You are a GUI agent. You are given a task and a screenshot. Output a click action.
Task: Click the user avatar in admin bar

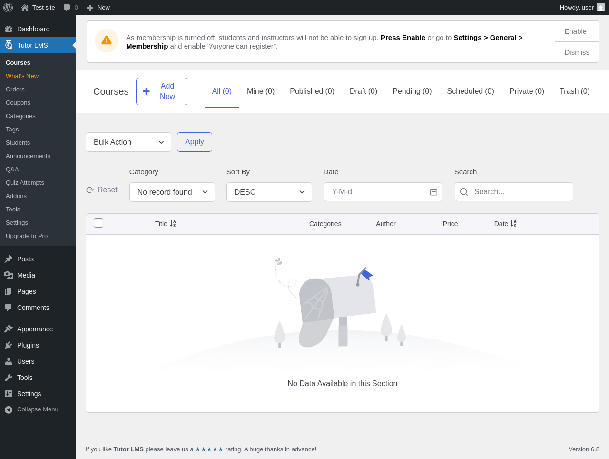coord(601,8)
